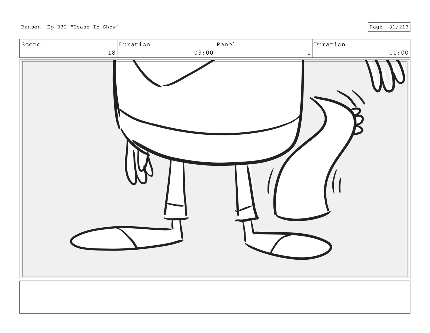Click the empty notes box below the panel
Viewport: 430px width, 333px height.
[215, 297]
